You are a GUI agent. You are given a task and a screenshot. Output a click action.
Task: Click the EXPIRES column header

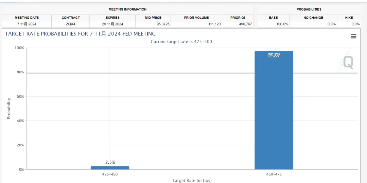coord(112,18)
